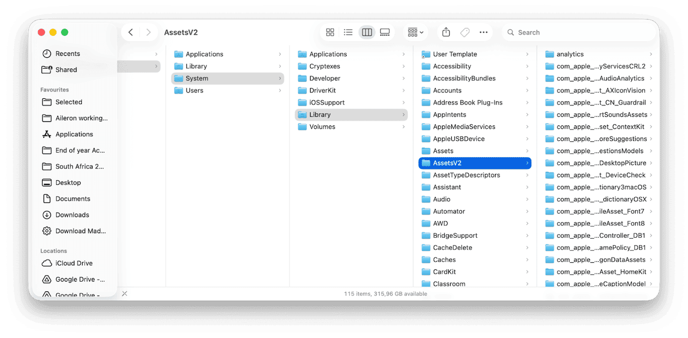The image size is (688, 338).
Task: Click the Developer folder icon
Action: [x=302, y=78]
